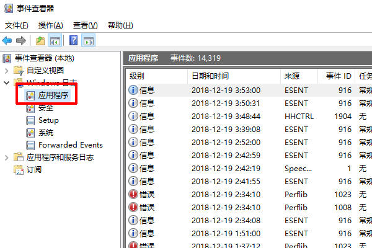Select the Setup log
372x248 pixels.
[48, 120]
